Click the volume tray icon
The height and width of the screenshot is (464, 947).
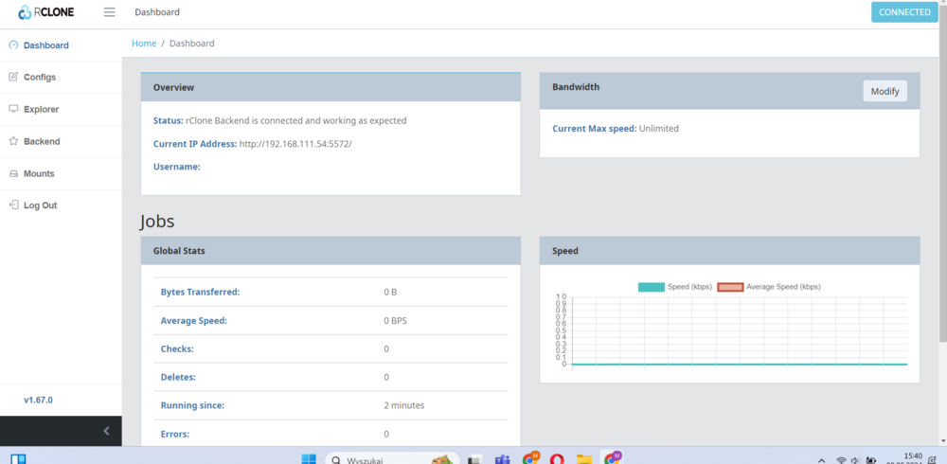[x=855, y=460]
